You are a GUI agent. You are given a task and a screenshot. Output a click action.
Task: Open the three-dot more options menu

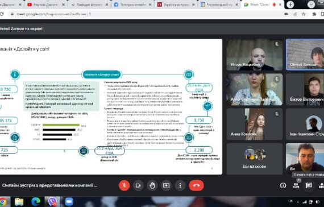click(x=180, y=185)
